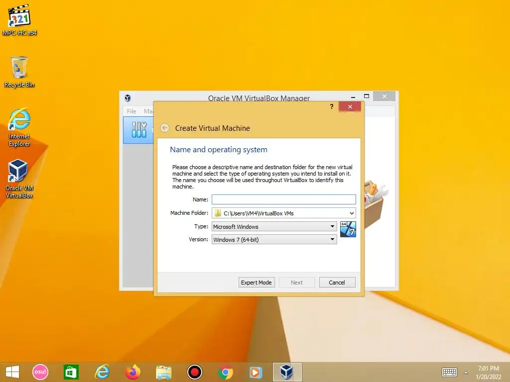Screen dimensions: 510x382
Task: Open the File menu in VirtualBox Manager
Action: 131,111
